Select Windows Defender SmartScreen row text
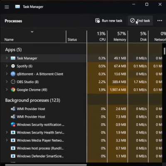The image size is (166, 166). coord(40,156)
